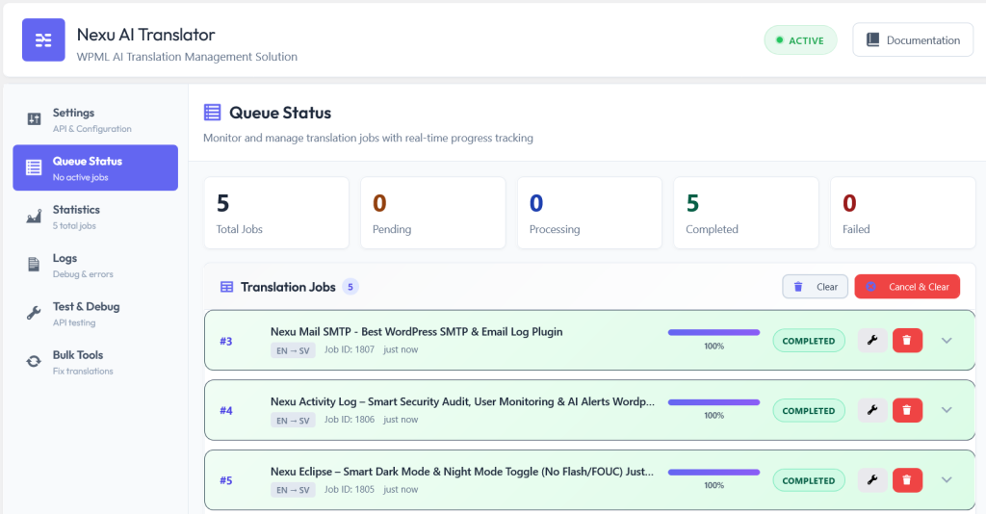Delete job #4 with red trash icon
This screenshot has width=986, height=514.
[x=907, y=410]
